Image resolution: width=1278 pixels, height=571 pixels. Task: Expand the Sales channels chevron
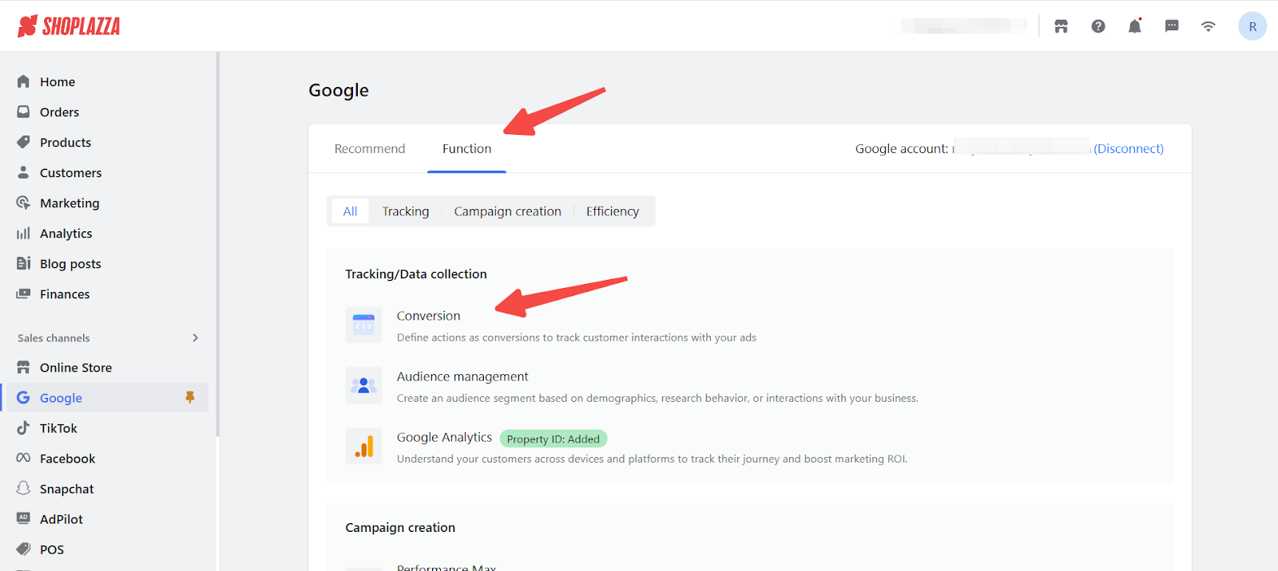pyautogui.click(x=196, y=338)
